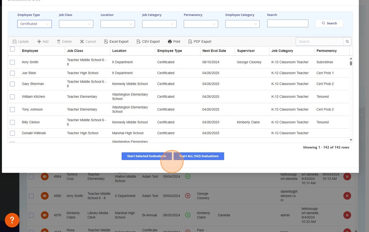Open the orange help question-mark button

point(12,220)
